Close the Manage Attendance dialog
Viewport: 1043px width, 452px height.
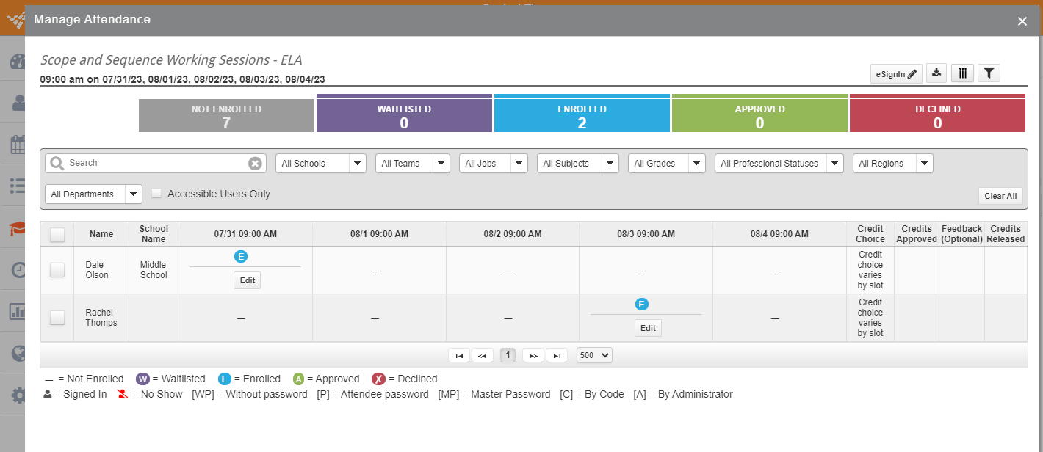[1022, 21]
